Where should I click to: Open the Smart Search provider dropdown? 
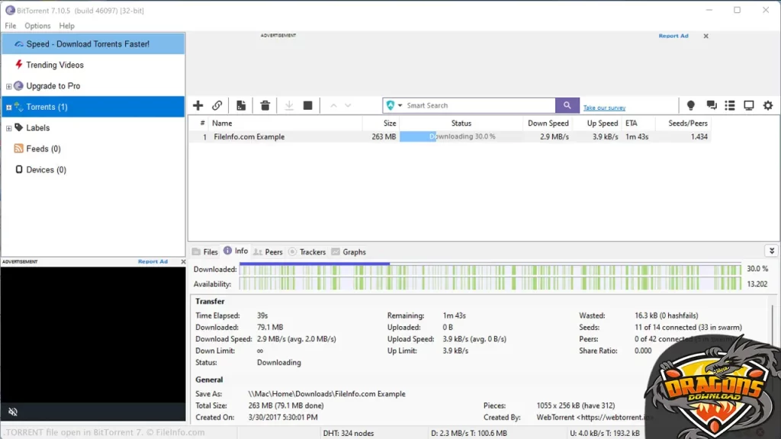(x=394, y=105)
